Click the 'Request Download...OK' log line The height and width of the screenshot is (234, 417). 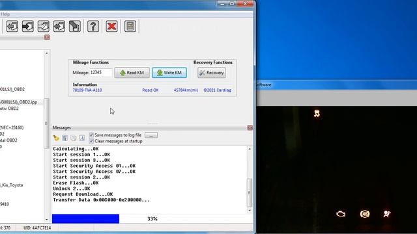coord(83,194)
